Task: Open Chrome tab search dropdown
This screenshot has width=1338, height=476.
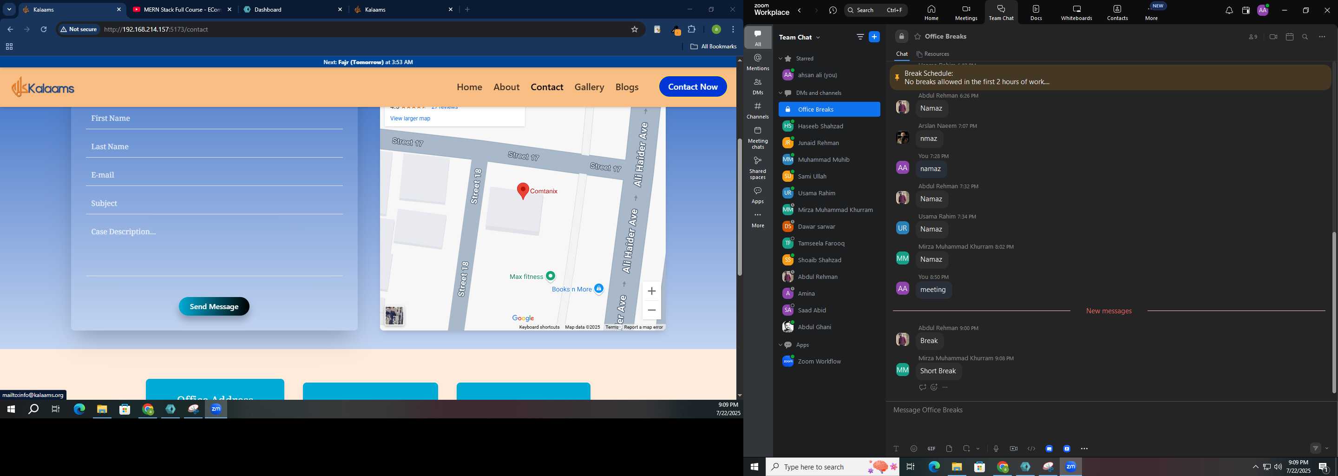Action: [9, 9]
